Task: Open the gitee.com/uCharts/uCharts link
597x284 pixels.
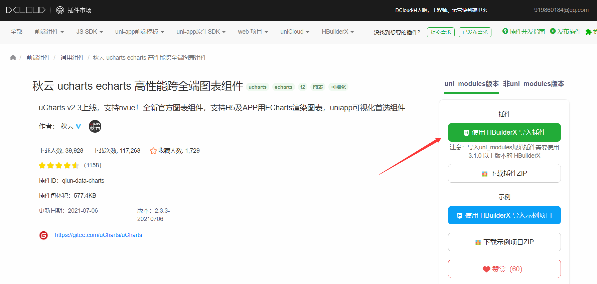Action: (x=99, y=235)
